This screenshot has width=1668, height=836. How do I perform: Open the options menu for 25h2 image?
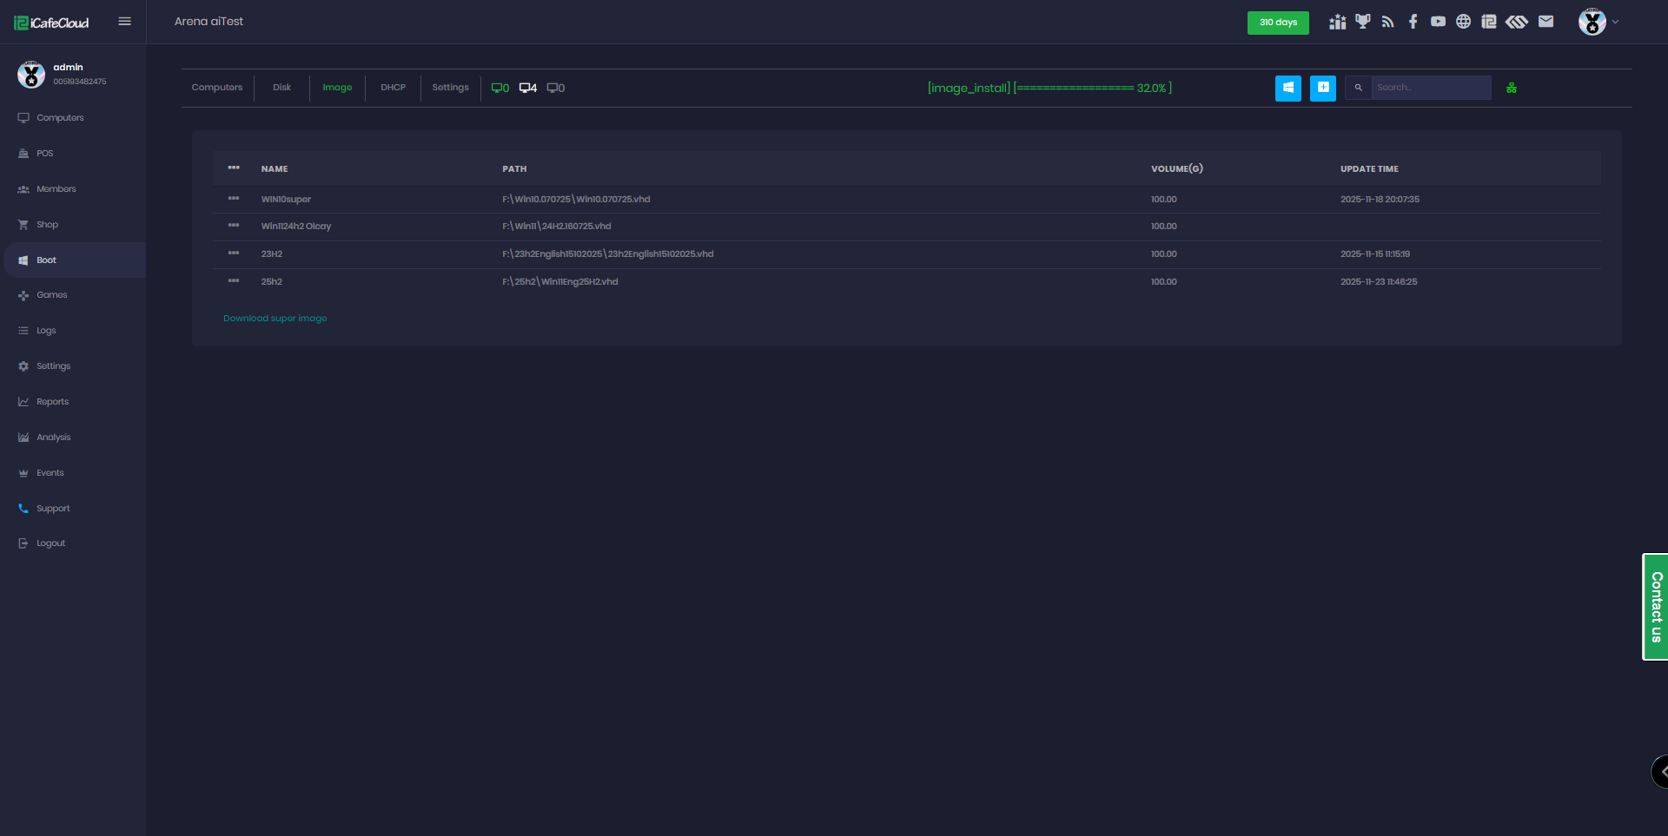[234, 281]
